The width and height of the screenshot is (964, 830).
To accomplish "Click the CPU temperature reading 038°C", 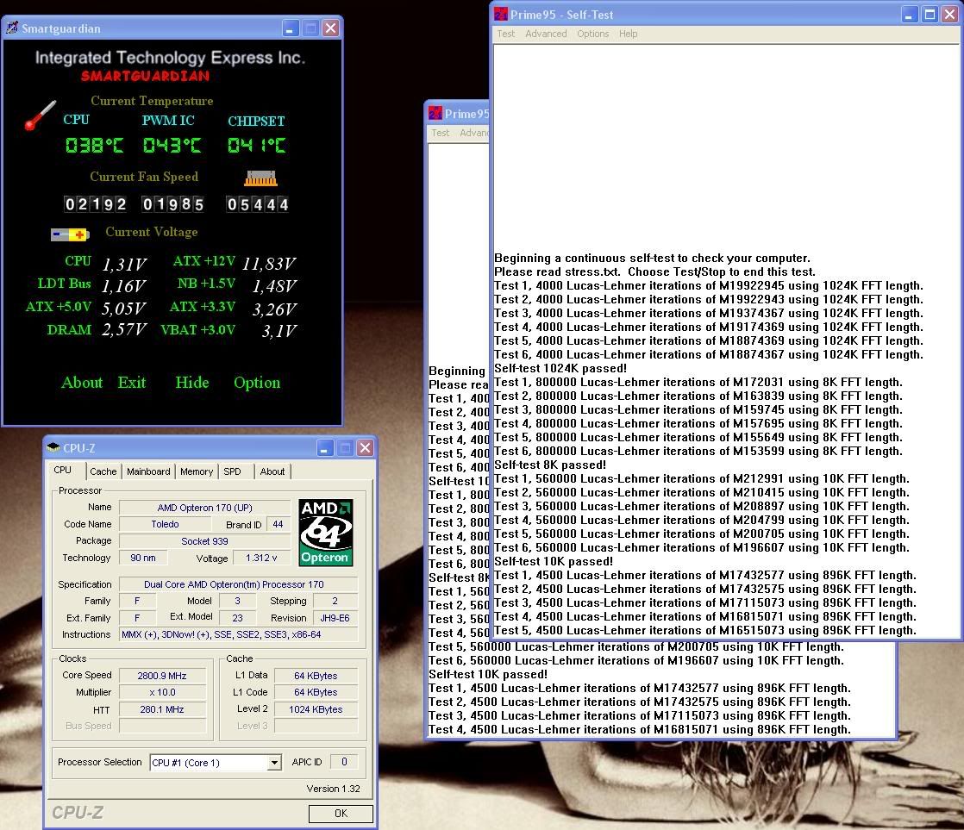I will (x=94, y=146).
